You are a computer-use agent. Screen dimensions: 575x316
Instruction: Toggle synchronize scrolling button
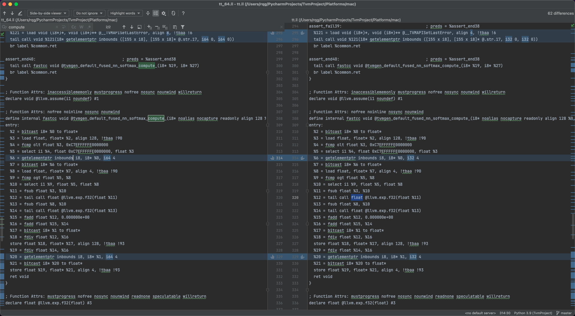155,13
